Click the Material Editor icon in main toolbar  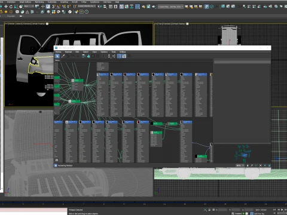click(x=138, y=7)
